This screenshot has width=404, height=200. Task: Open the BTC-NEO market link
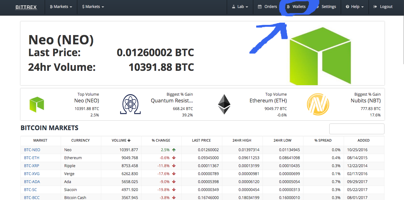32,150
